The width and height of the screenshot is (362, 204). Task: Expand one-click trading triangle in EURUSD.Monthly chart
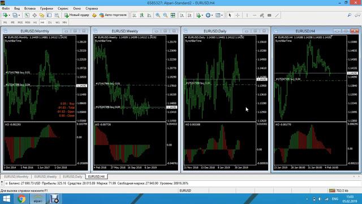pyautogui.click(x=6, y=37)
